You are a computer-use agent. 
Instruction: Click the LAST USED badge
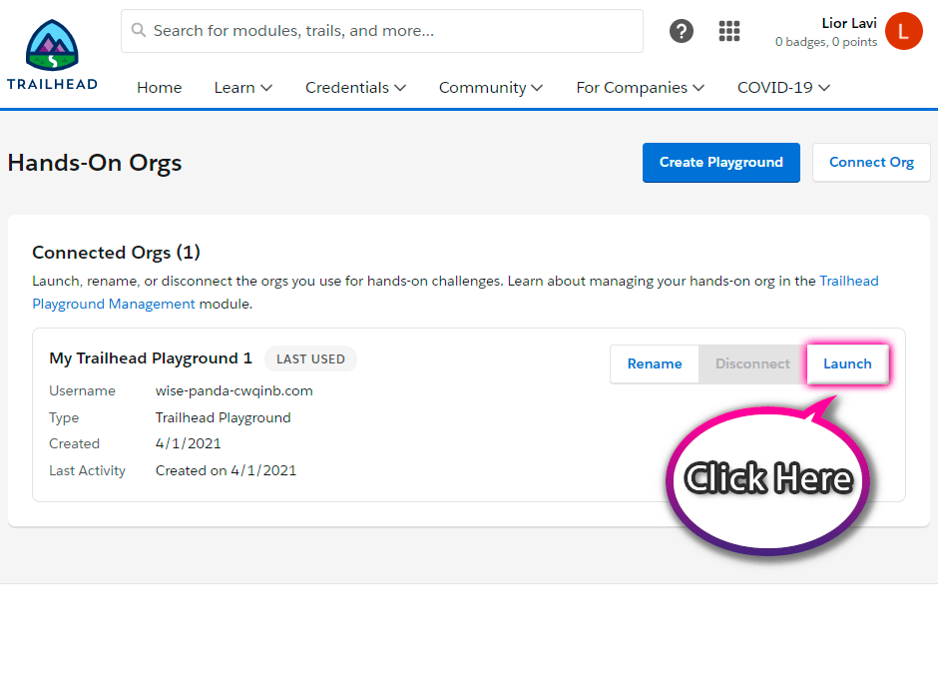coord(311,358)
